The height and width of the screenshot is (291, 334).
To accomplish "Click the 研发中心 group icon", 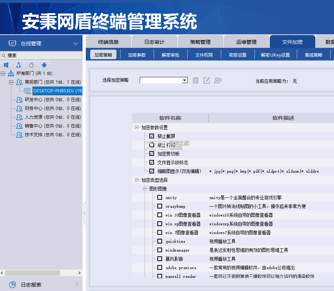I will [x=19, y=100].
